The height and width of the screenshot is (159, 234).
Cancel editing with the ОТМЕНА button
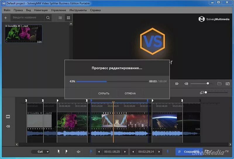[130, 93]
